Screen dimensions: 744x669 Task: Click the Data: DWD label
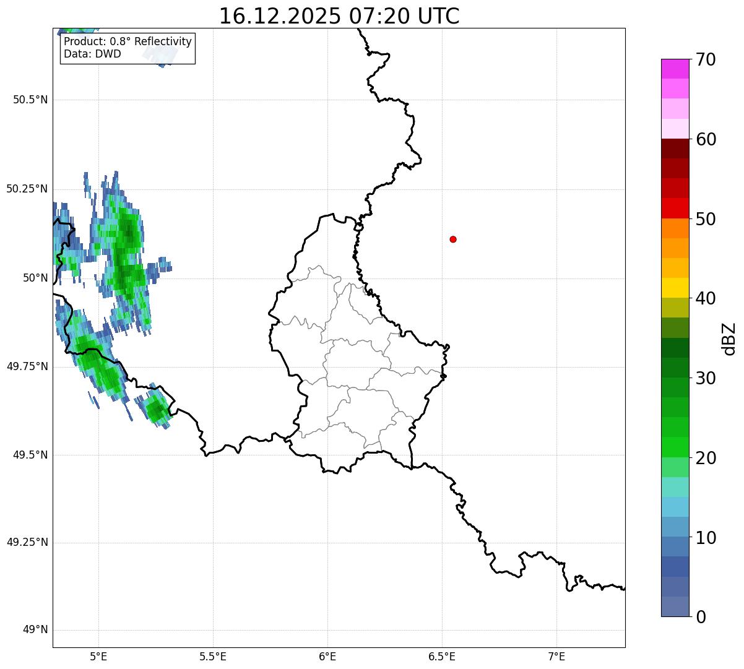(x=92, y=54)
